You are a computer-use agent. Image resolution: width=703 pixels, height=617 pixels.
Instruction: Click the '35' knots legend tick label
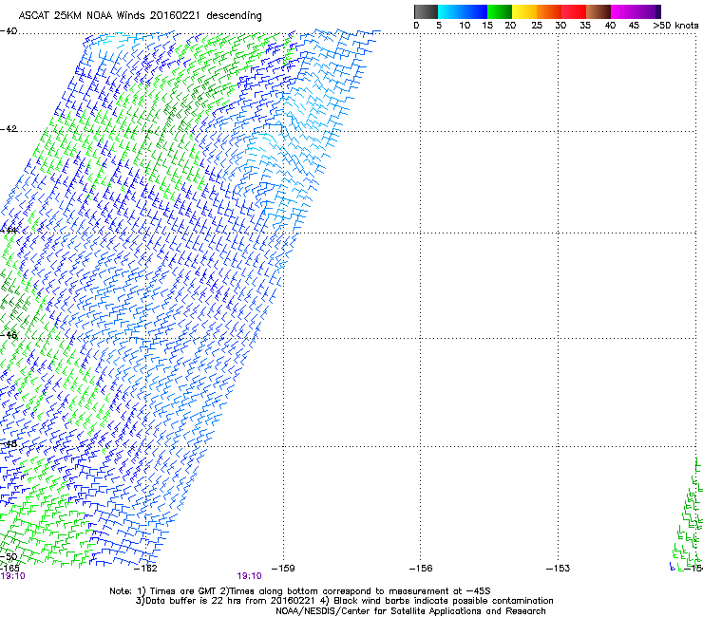[x=585, y=26]
